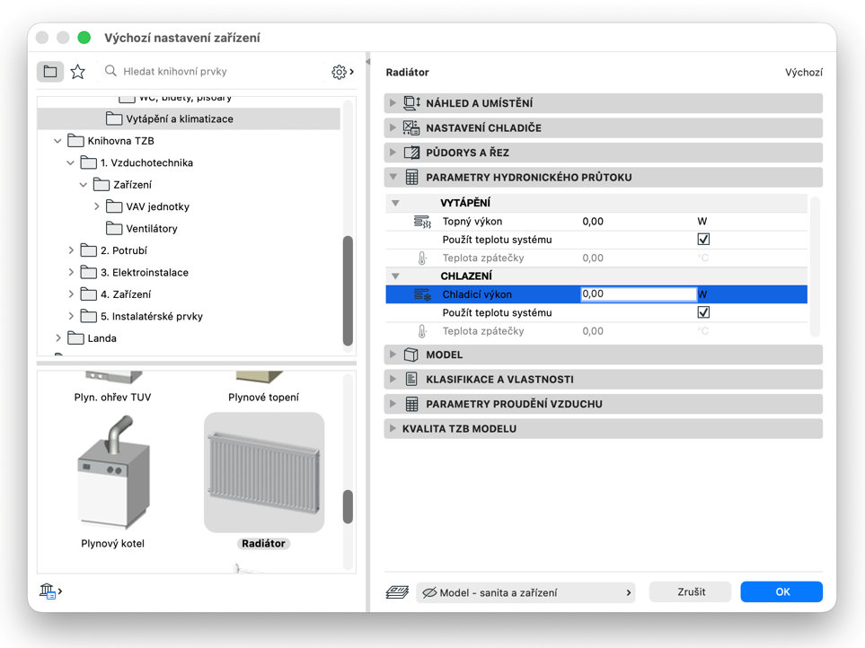Click the collapse left panel arrow

368,62
